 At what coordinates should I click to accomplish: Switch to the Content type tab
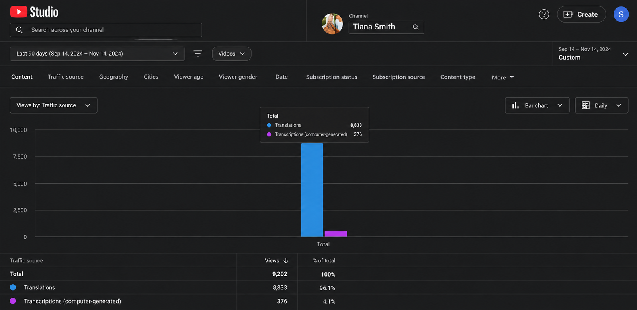click(x=458, y=77)
